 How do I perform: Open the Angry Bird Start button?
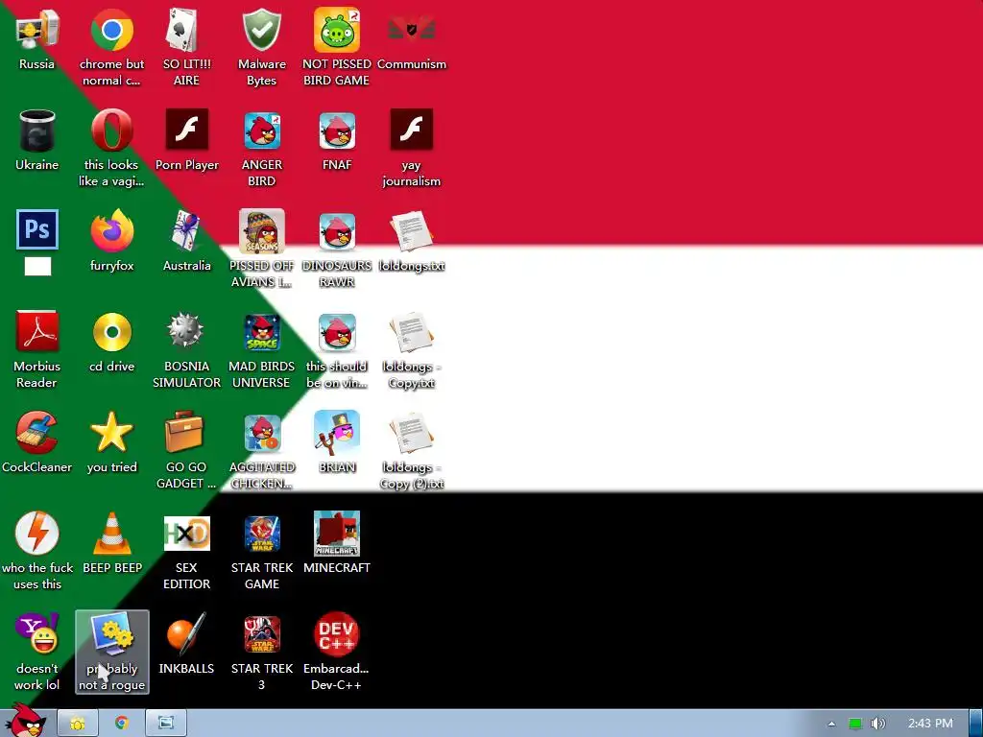pyautogui.click(x=25, y=722)
